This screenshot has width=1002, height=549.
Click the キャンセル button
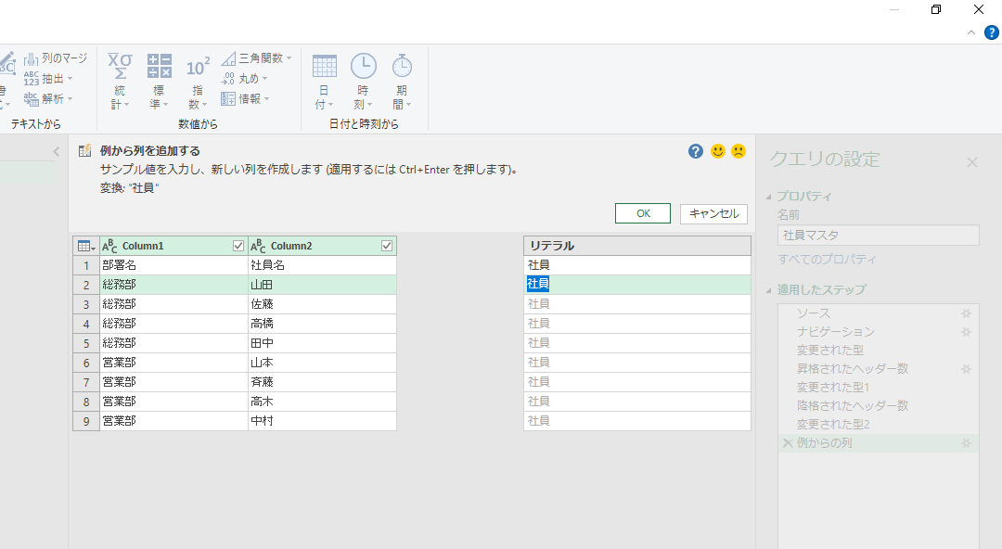[x=713, y=213]
